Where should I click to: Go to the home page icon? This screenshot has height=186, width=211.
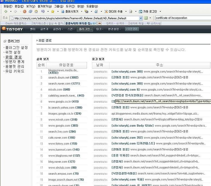pyautogui.click(x=36, y=11)
